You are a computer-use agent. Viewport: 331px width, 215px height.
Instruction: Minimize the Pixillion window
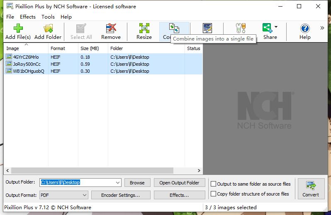pyautogui.click(x=280, y=6)
